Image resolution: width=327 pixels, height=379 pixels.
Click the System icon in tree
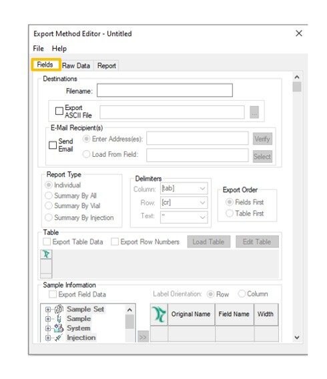click(59, 328)
